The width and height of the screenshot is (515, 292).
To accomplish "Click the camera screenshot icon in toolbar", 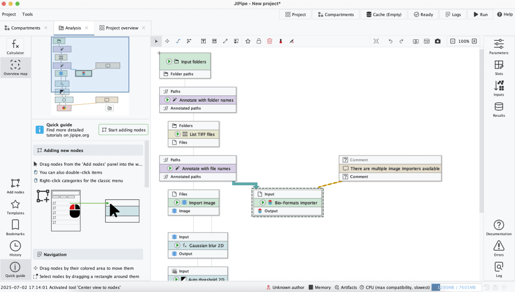I will point(438,41).
